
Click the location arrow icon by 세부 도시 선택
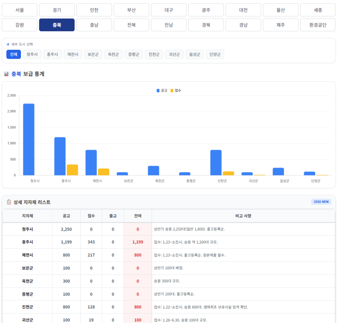8,45
